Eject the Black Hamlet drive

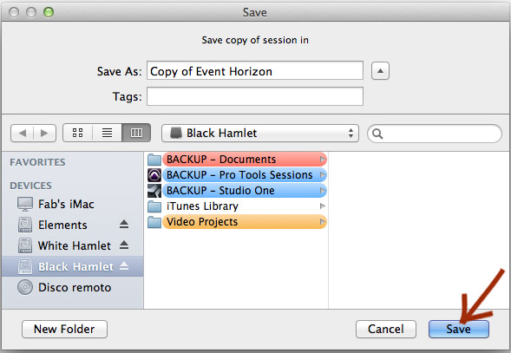[124, 266]
